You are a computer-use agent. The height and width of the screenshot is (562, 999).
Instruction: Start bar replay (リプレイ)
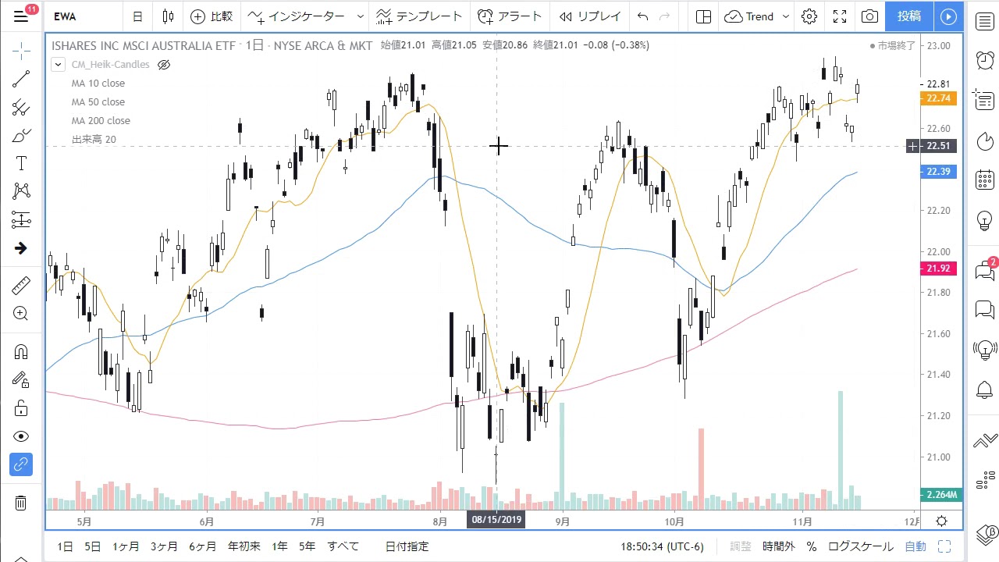[590, 16]
